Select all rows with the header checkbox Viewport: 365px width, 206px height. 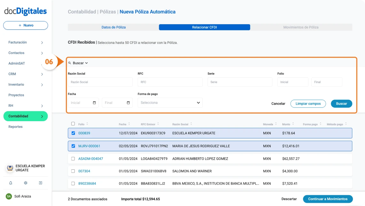pyautogui.click(x=73, y=124)
